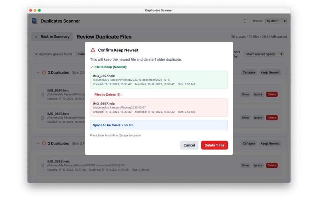Click the file icon of IMG_9586.heic row
318x198 pixels.
click(x=43, y=165)
